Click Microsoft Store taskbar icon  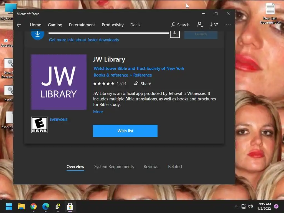[70, 206]
